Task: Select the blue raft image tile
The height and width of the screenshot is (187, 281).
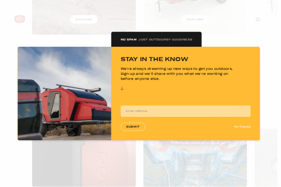Action: [195, 163]
